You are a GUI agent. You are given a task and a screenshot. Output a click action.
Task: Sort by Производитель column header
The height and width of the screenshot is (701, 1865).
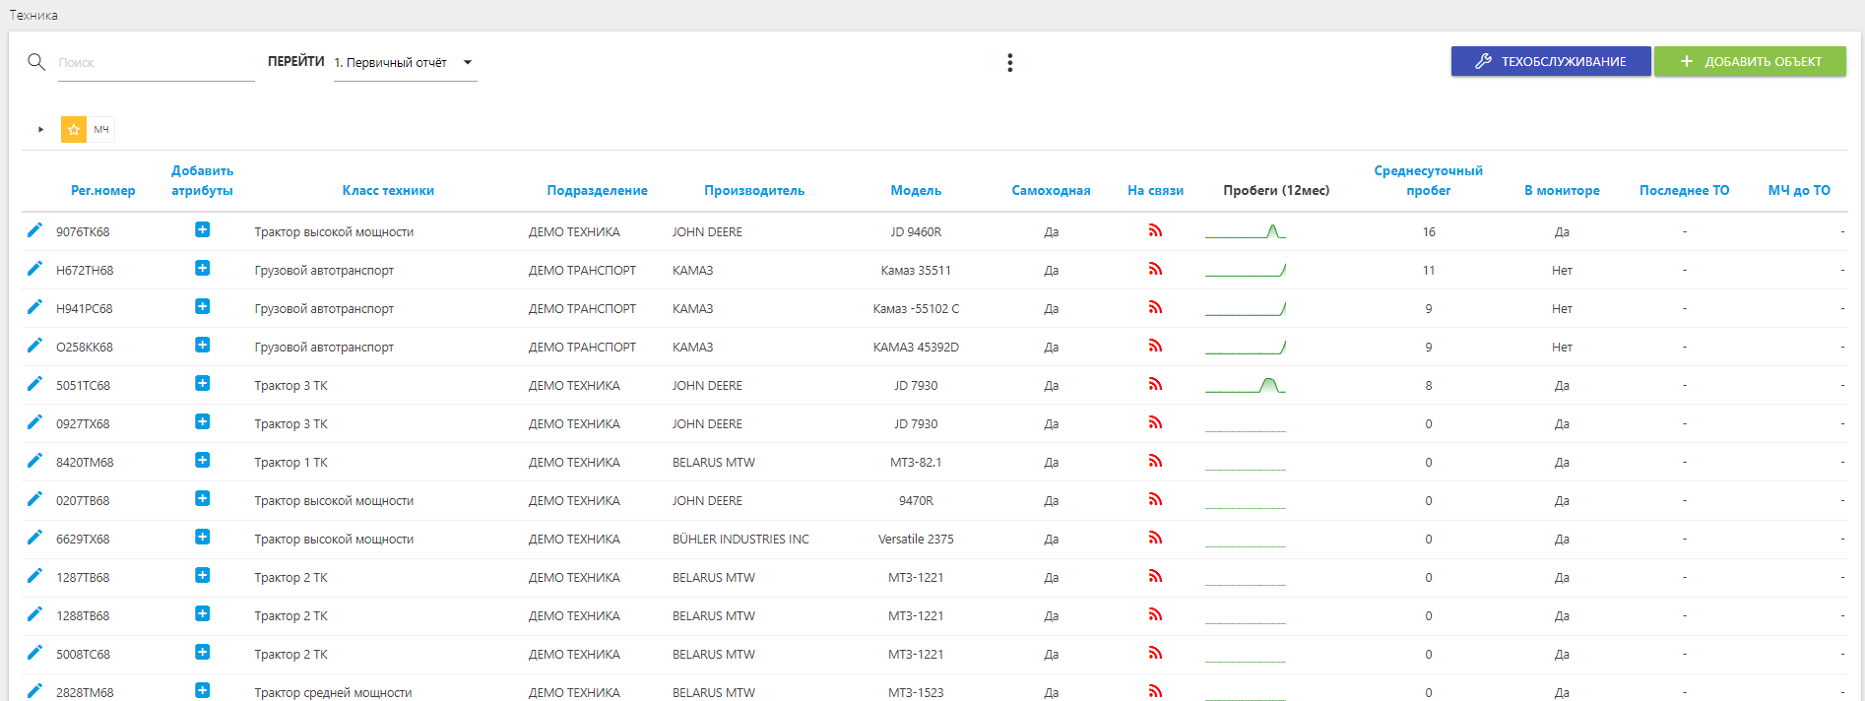tap(753, 190)
